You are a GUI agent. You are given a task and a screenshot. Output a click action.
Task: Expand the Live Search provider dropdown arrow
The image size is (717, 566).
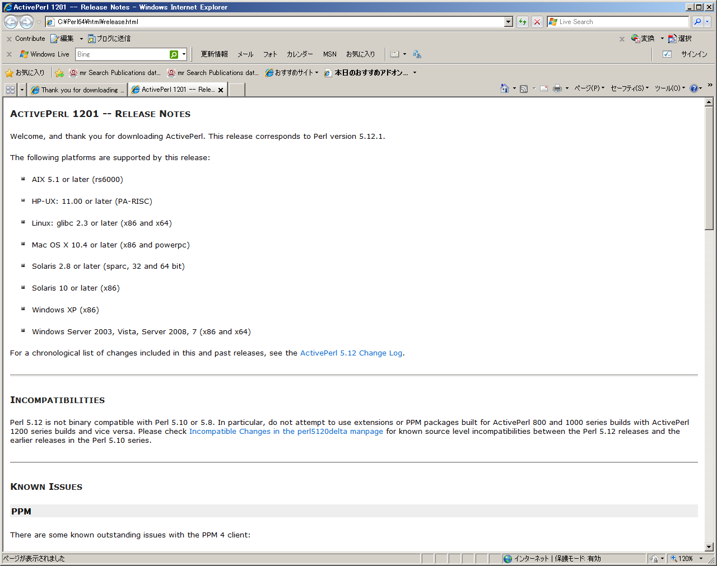(707, 22)
